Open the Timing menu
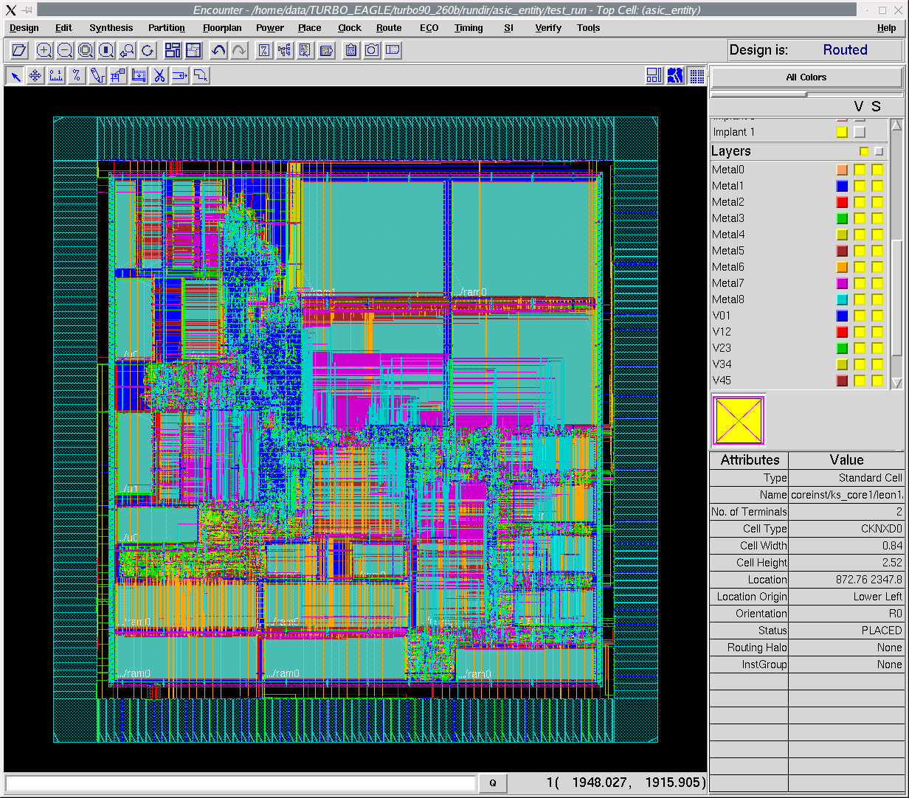 point(469,28)
